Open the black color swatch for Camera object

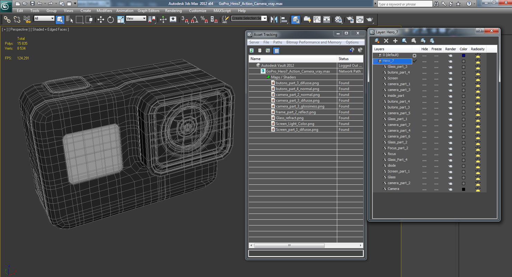tap(464, 189)
